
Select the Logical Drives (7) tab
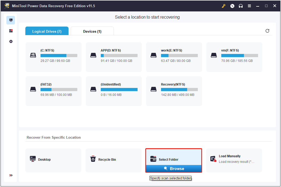tap(47, 31)
